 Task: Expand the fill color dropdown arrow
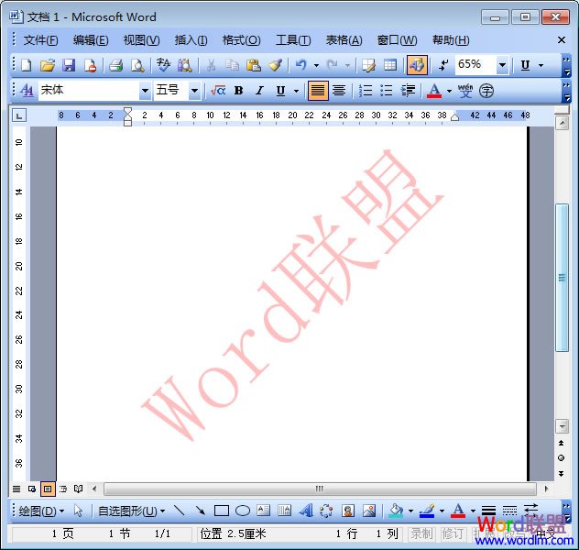(410, 511)
